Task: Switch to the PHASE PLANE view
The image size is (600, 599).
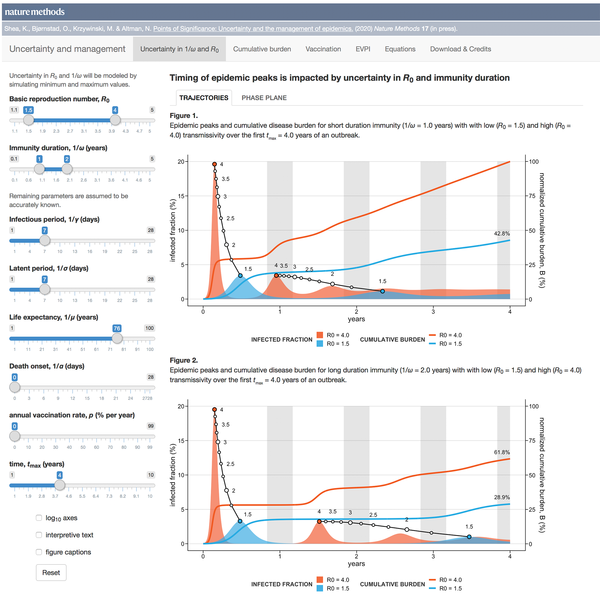Action: pos(264,98)
